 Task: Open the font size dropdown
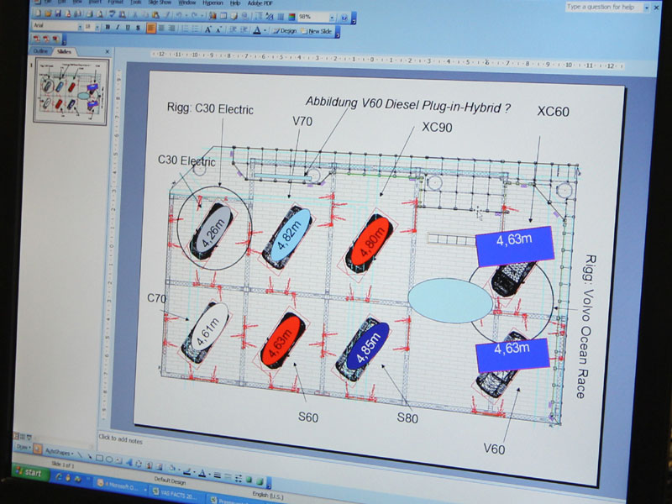97,28
